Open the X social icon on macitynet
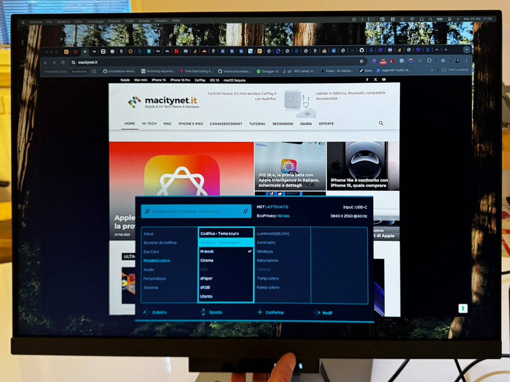 tap(376, 80)
